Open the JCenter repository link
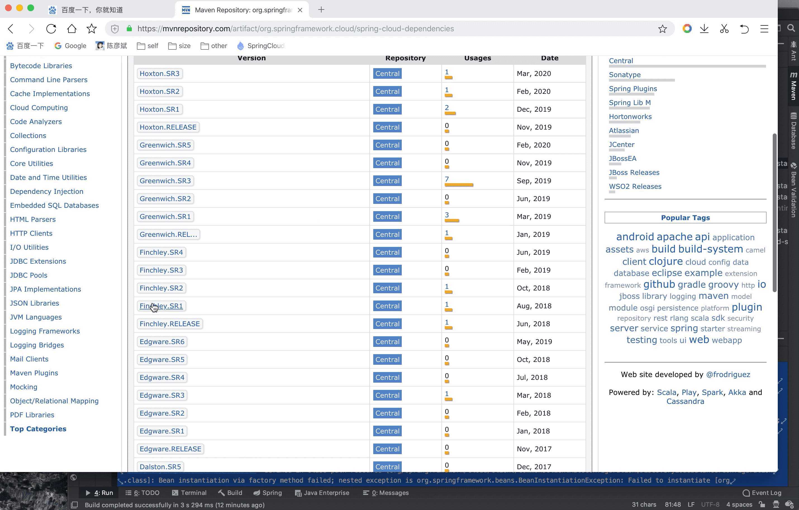This screenshot has height=510, width=799. pos(622,145)
